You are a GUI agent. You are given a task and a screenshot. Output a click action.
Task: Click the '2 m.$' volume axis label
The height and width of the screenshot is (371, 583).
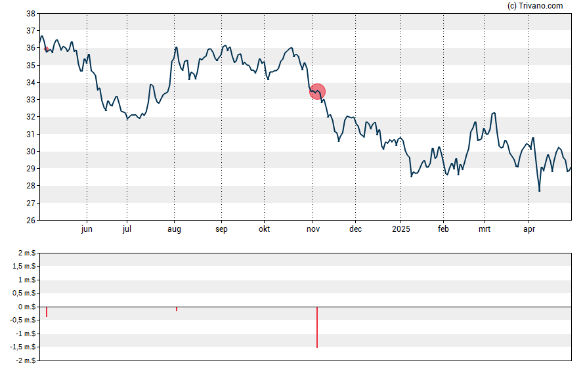[27, 253]
